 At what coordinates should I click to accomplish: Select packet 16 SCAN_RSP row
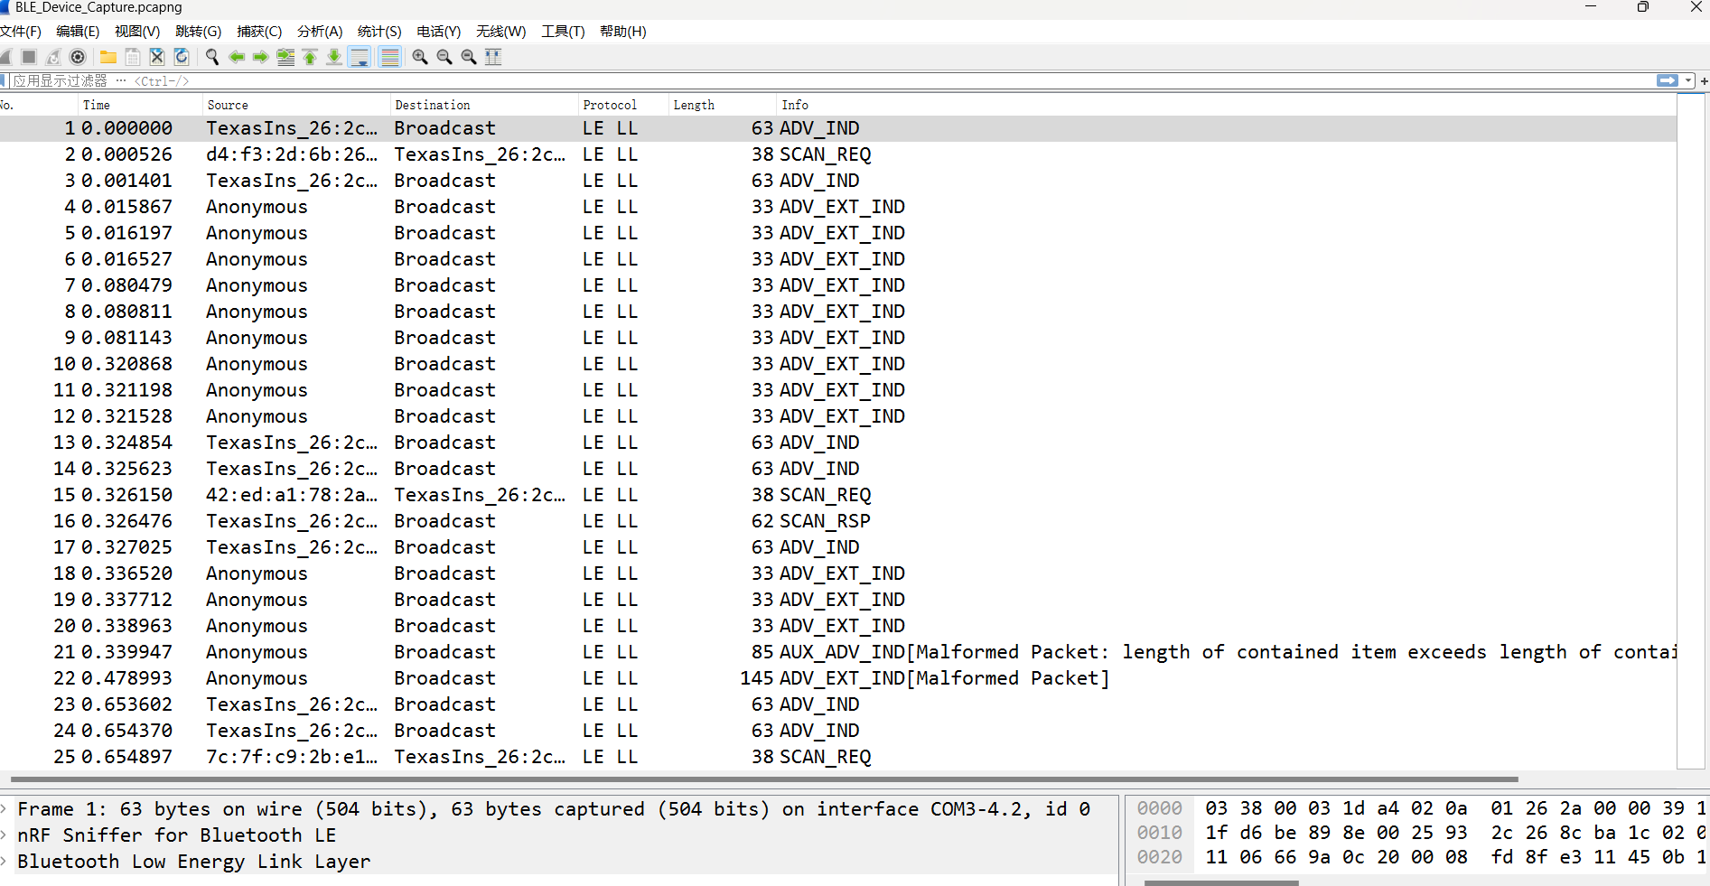[x=838, y=521]
